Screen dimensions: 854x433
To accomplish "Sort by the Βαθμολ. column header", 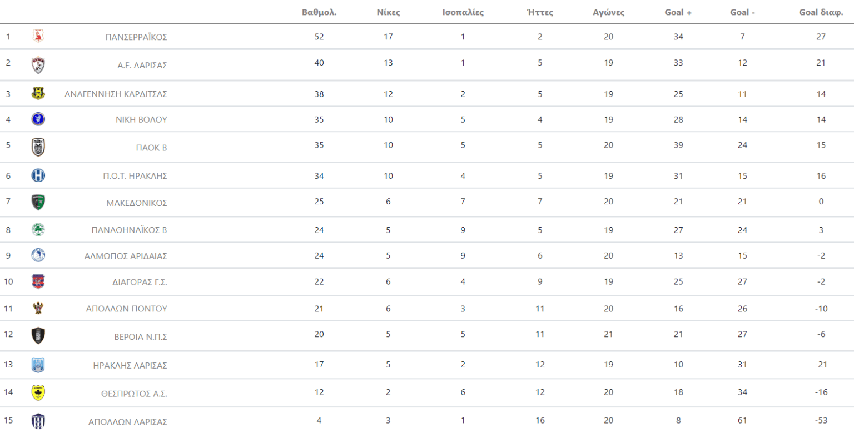I will click(x=319, y=13).
